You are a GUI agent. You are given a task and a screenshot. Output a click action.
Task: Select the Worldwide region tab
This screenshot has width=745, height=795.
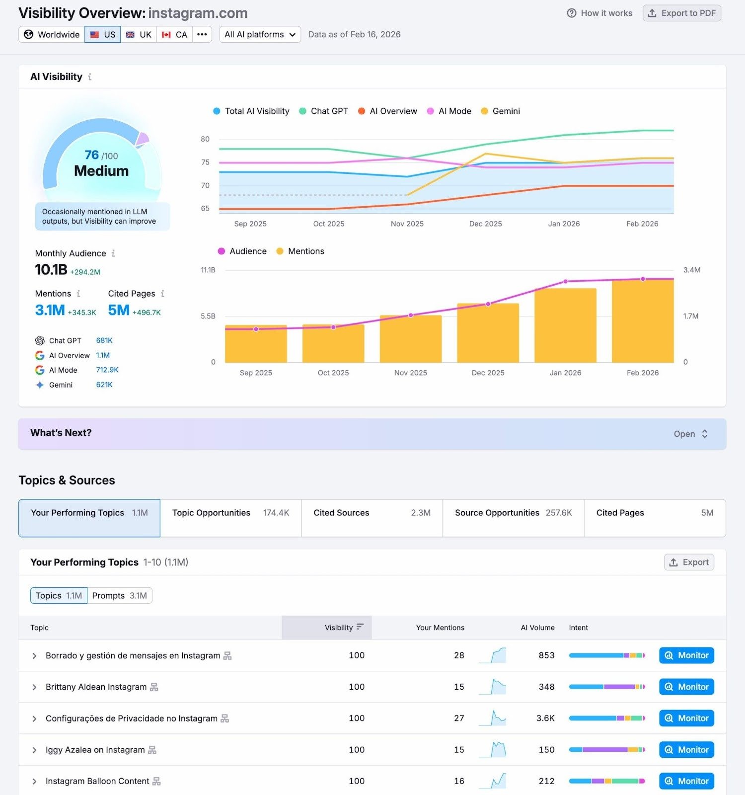pos(52,34)
